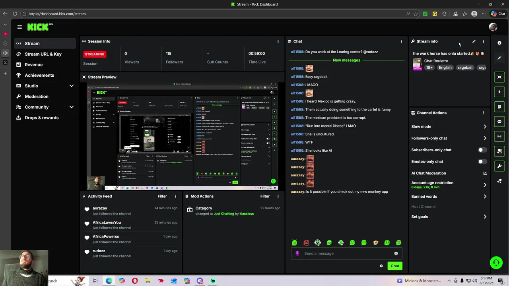Open the Activity Feed Filter dropdown
Image resolution: width=509 pixels, height=286 pixels.
pyautogui.click(x=162, y=196)
